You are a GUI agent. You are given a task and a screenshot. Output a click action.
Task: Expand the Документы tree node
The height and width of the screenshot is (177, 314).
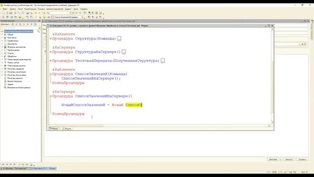click(2, 44)
